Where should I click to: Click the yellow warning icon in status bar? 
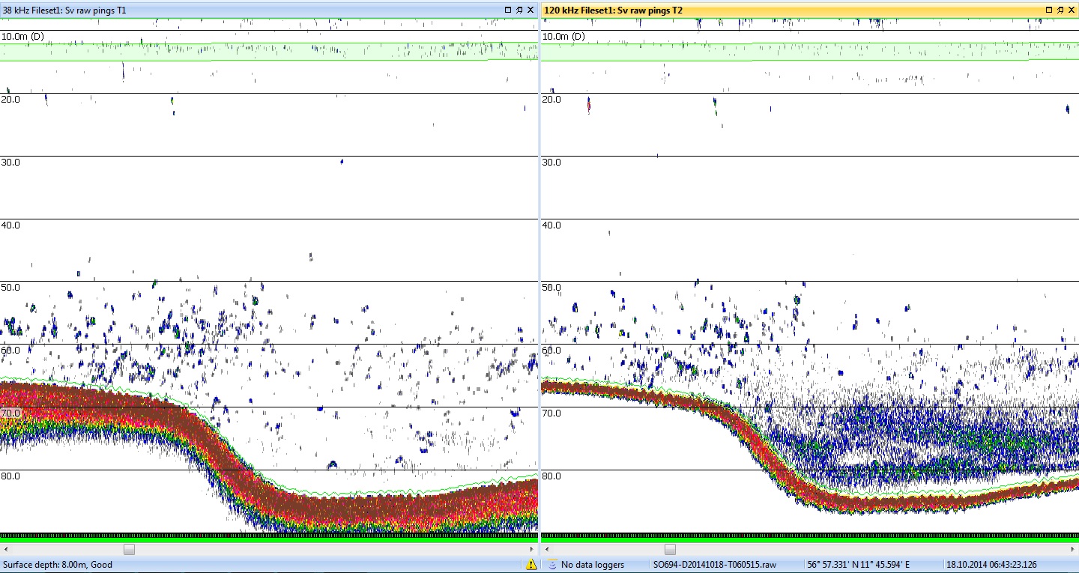pos(531,565)
